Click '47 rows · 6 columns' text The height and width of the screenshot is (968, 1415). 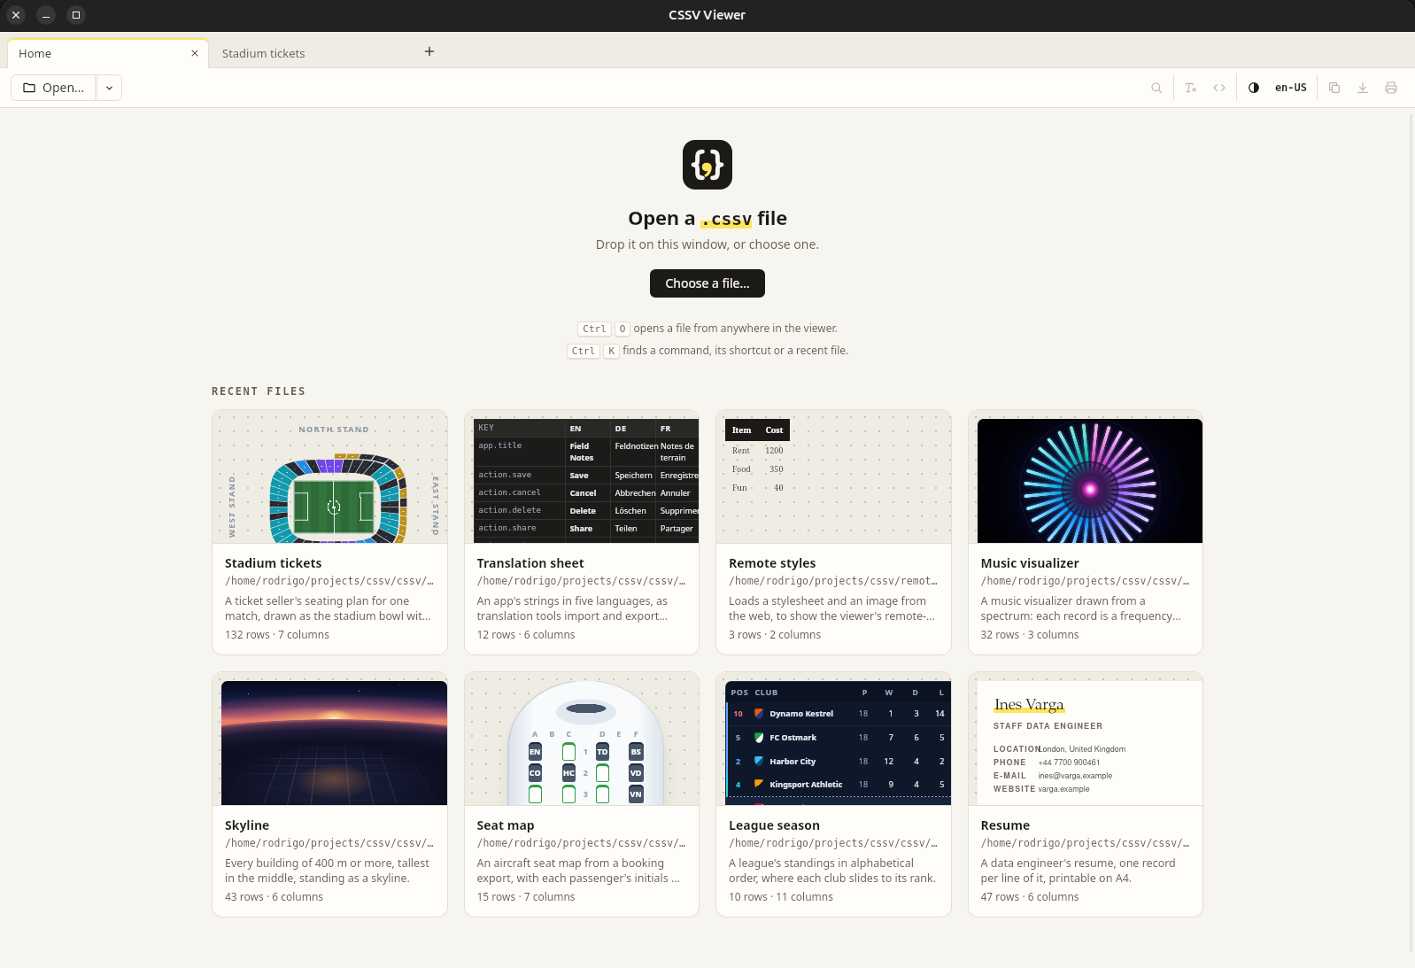pyautogui.click(x=1030, y=897)
